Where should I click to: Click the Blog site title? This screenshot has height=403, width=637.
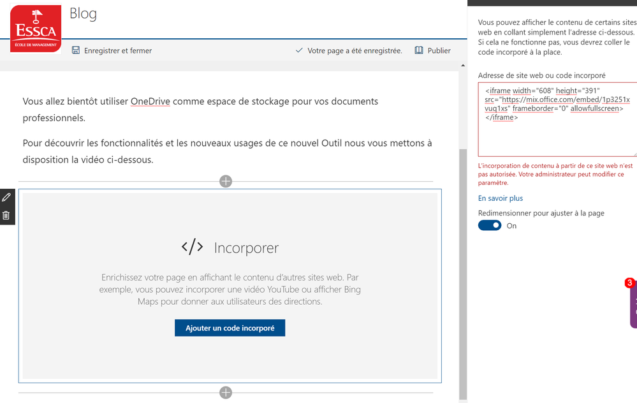84,13
